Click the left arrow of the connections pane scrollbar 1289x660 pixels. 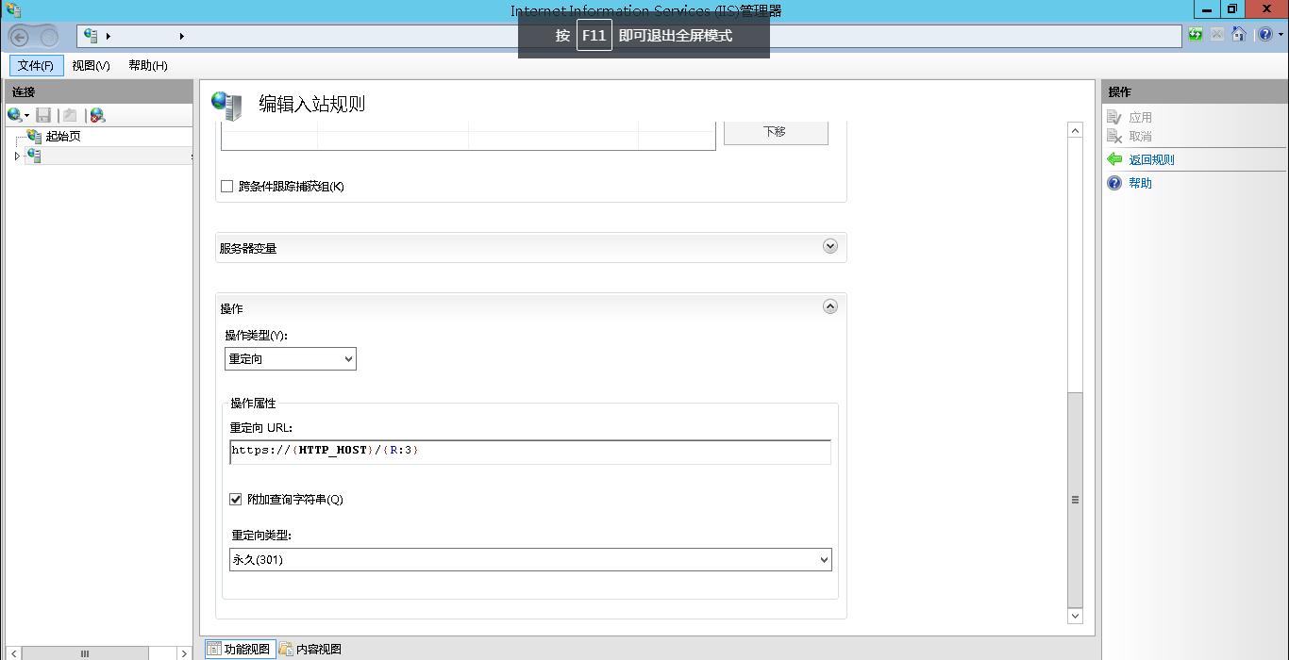[x=13, y=653]
